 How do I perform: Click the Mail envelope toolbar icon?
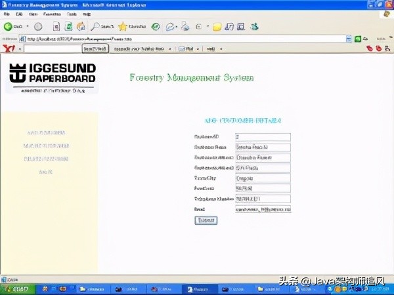pyautogui.click(x=171, y=27)
